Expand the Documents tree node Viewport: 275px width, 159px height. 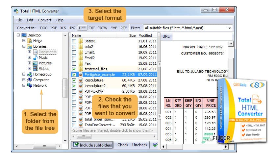pos(30,52)
